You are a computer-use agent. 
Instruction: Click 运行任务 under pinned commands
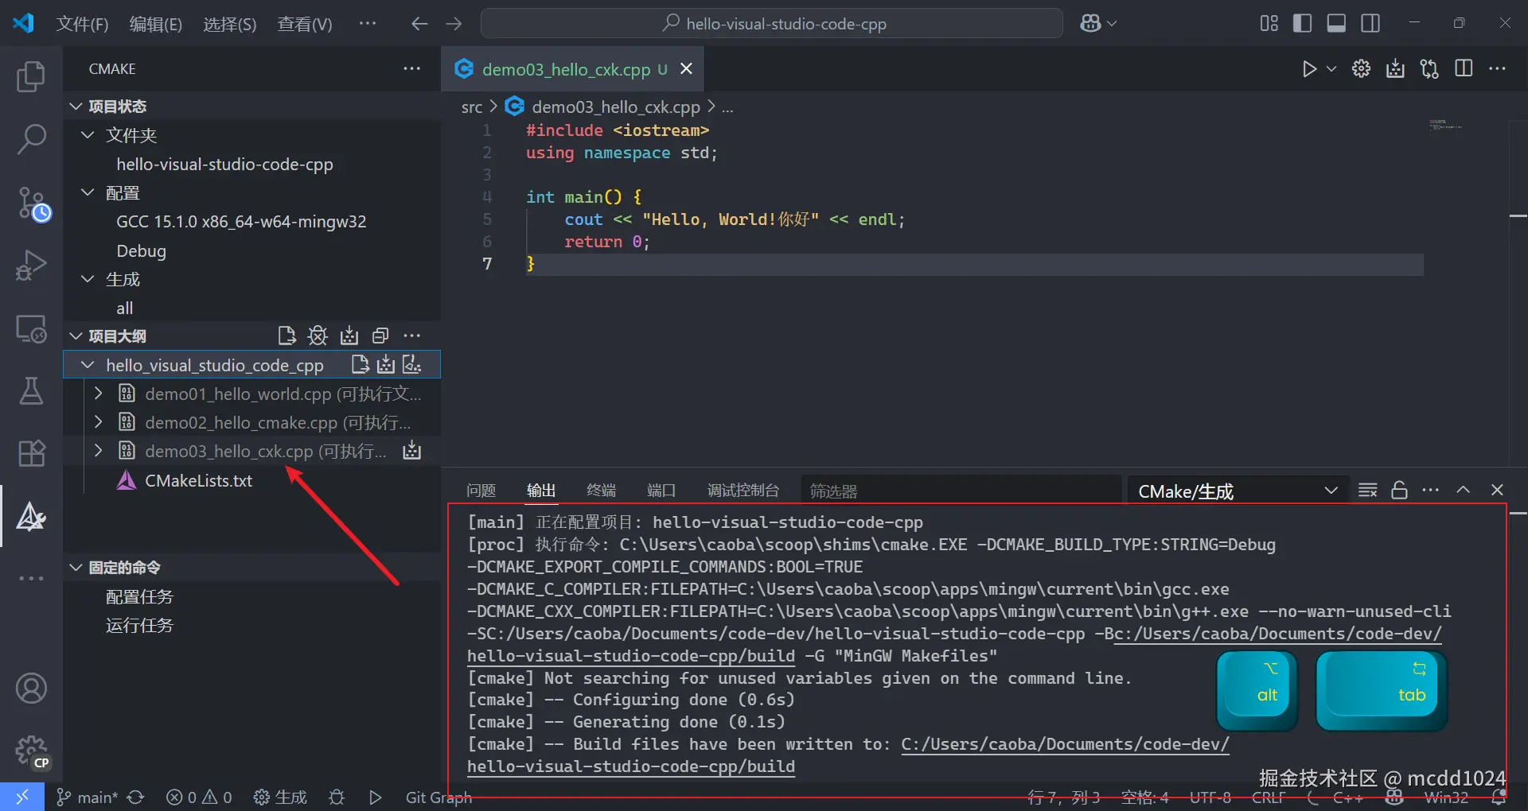[139, 626]
